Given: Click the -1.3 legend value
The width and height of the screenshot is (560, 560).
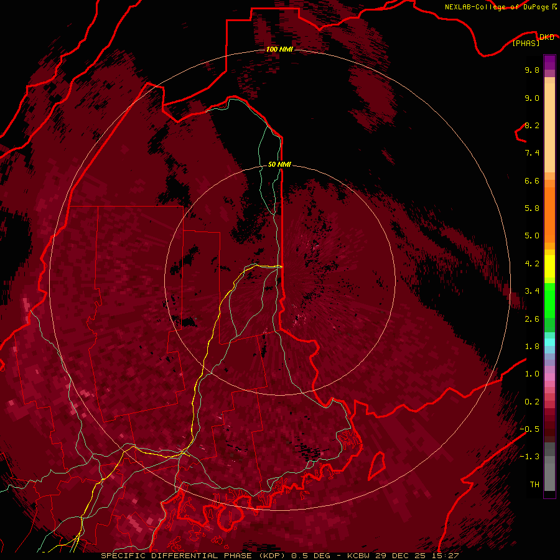Looking at the screenshot, I should pyautogui.click(x=530, y=457).
